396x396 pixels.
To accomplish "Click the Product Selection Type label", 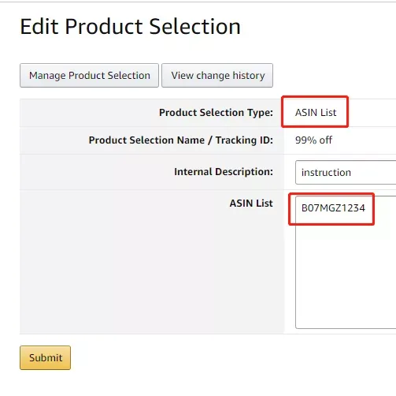I will point(216,113).
